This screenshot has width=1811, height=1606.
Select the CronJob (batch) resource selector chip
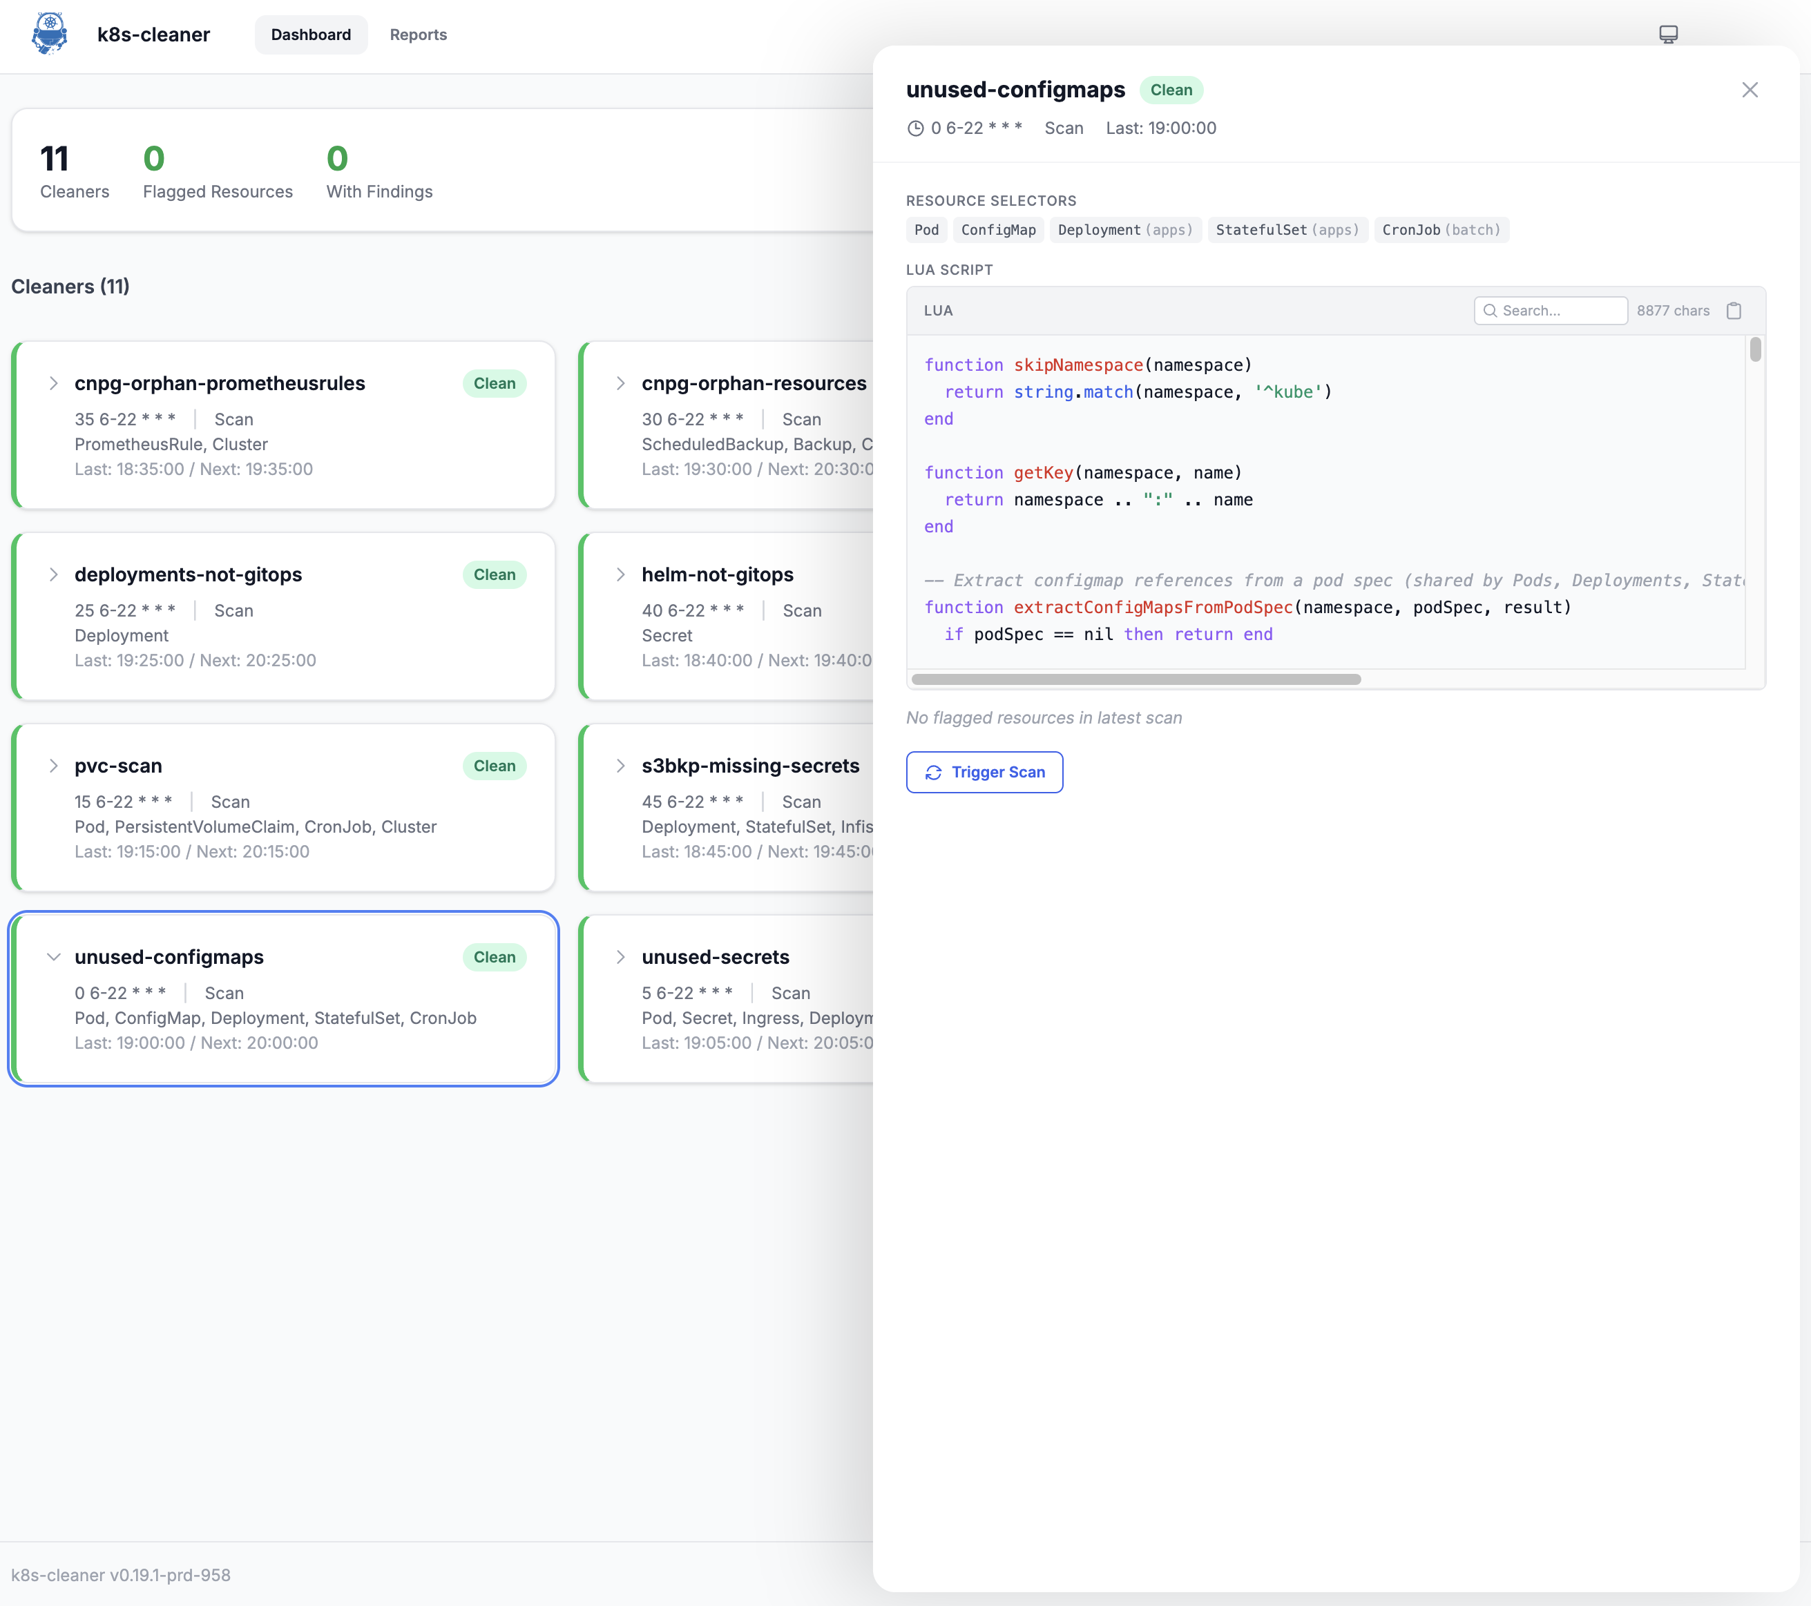[x=1441, y=229]
